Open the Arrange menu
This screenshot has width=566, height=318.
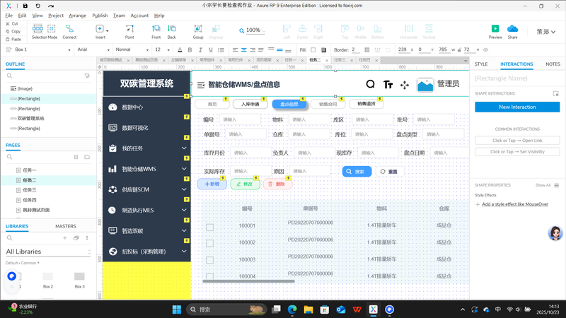pyautogui.click(x=78, y=15)
